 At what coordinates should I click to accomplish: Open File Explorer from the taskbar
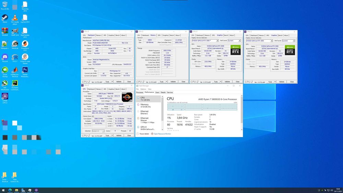16,190
